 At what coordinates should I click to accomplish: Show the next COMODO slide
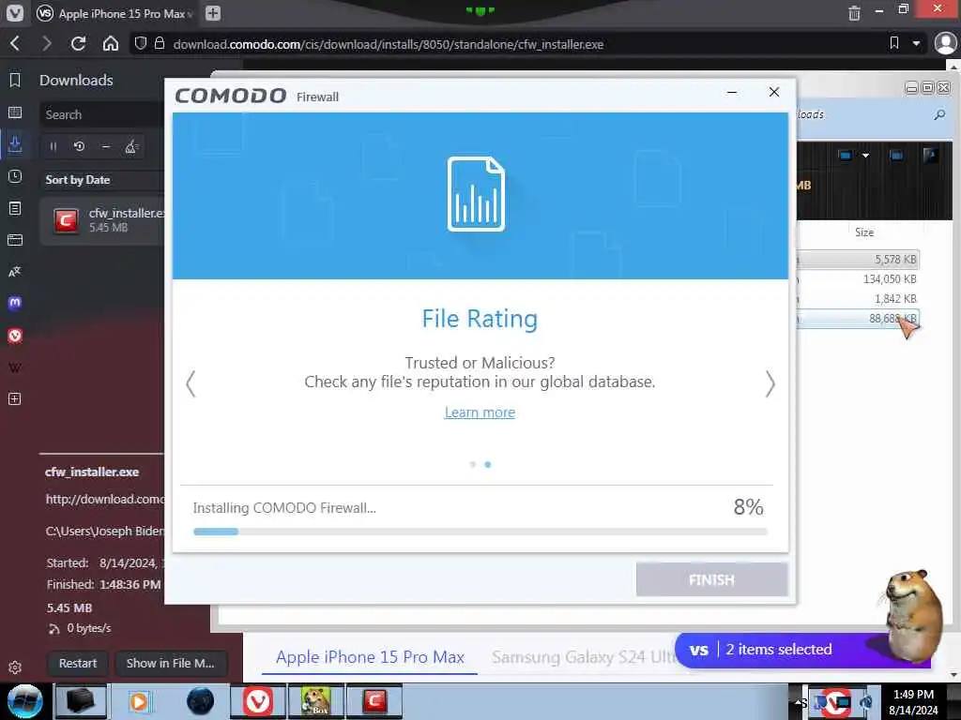[770, 383]
